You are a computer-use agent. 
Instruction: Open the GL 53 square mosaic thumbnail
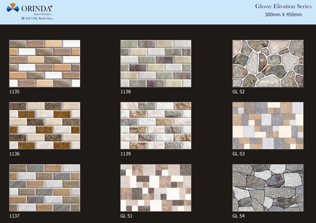click(x=268, y=125)
